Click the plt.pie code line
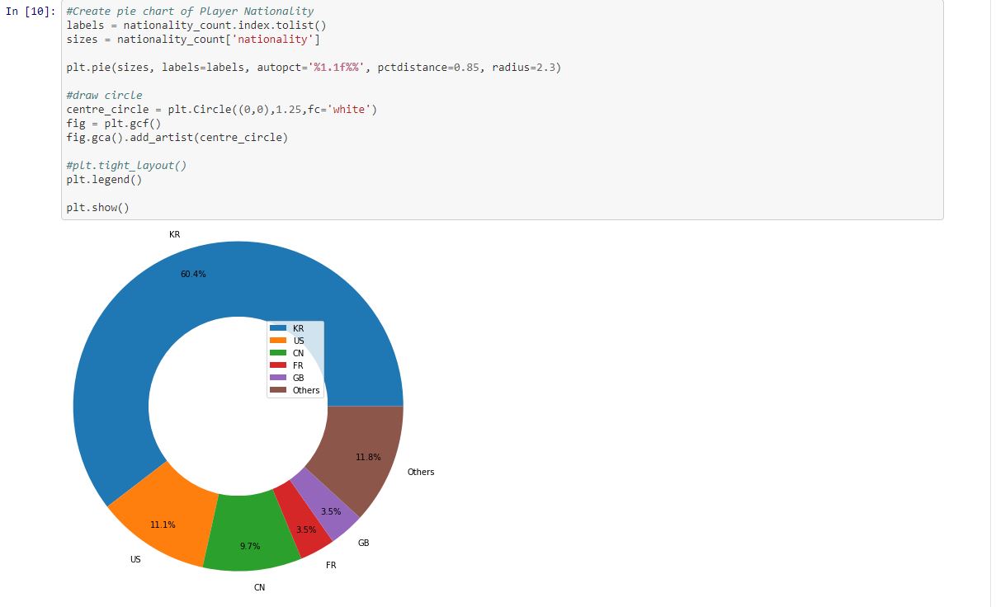The image size is (996, 607). click(314, 68)
